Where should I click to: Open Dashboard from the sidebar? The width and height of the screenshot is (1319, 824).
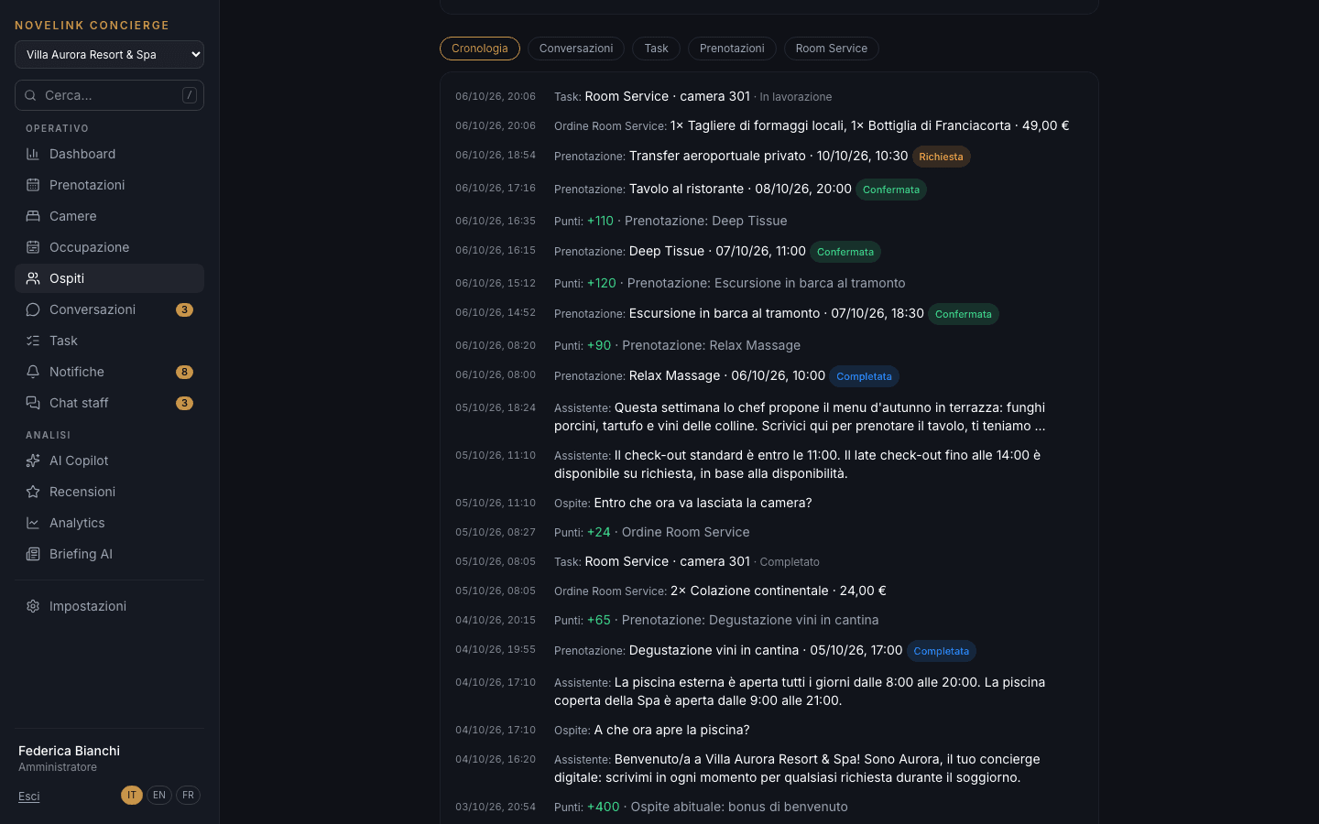109,154
